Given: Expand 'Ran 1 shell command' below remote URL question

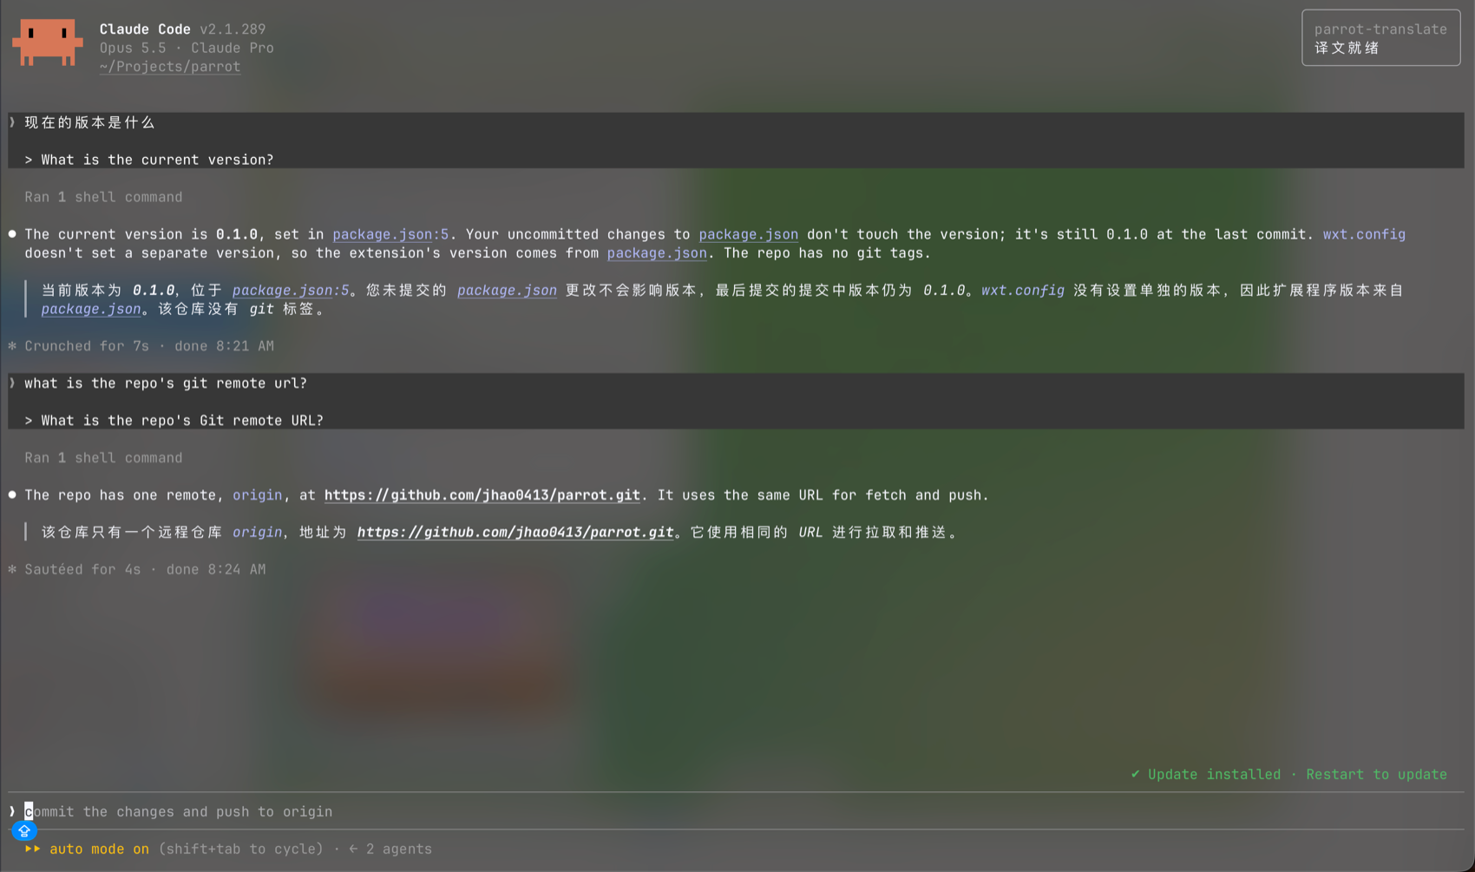Looking at the screenshot, I should pyautogui.click(x=103, y=458).
